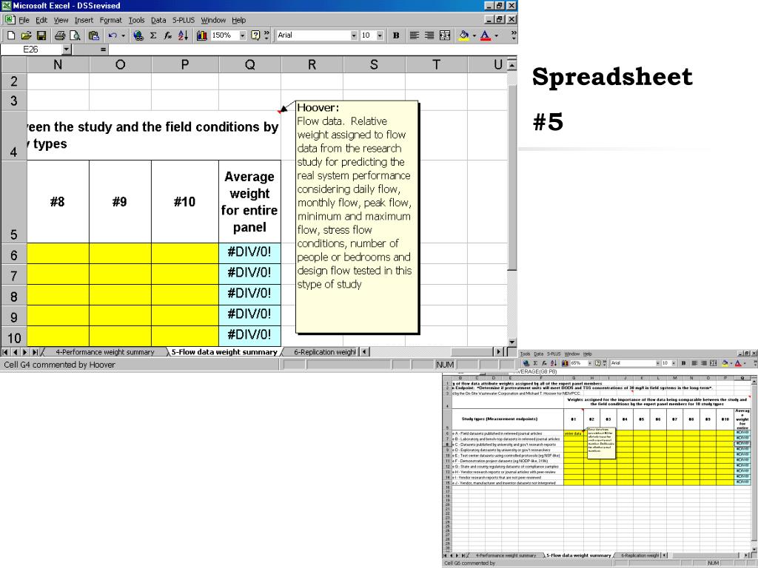
Task: Click the #DIV/0! cell in row 6
Action: point(250,253)
